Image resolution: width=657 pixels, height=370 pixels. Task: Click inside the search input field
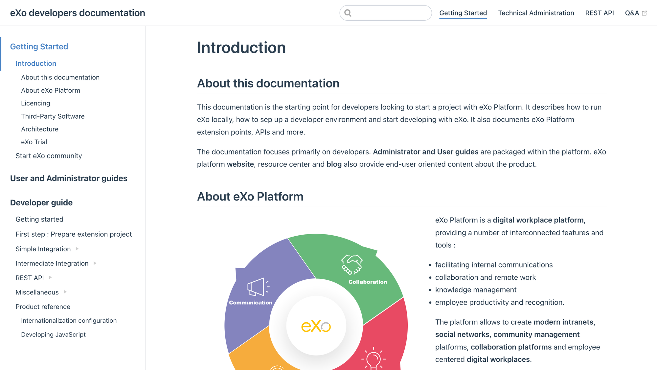[x=391, y=13]
